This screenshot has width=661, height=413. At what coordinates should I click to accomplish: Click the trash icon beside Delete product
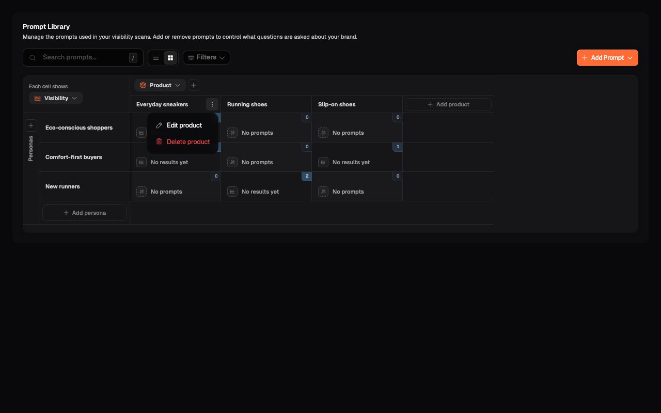159,141
